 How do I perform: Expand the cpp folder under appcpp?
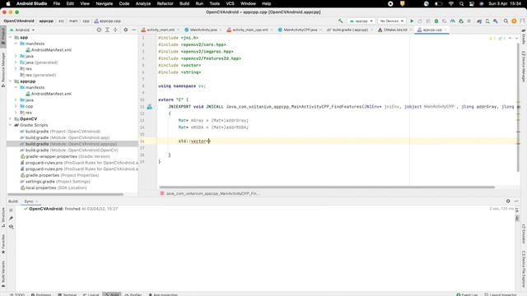pos(16,106)
